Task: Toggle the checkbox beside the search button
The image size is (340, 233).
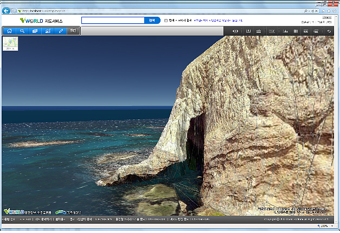Action: (166, 21)
